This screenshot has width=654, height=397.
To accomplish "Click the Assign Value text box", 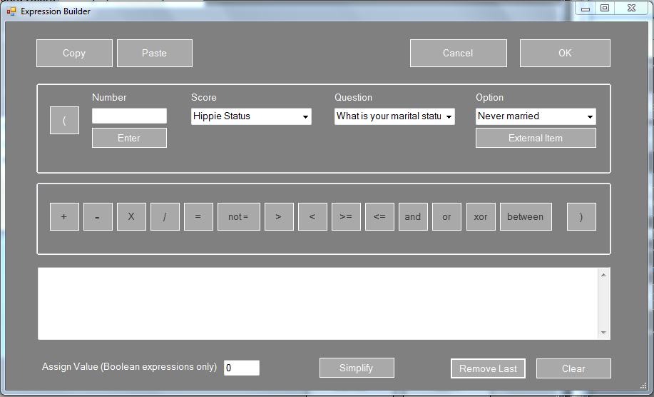I will (242, 368).
